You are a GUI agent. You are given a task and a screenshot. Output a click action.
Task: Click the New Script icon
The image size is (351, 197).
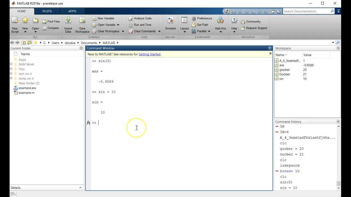[x=15, y=20]
